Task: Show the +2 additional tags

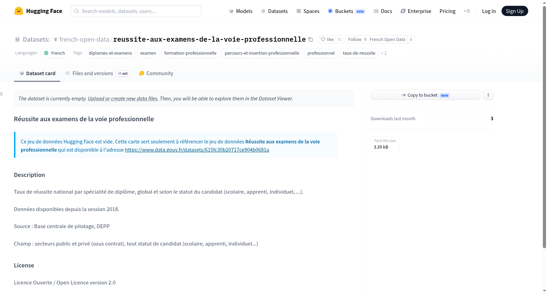Action: 384,53
